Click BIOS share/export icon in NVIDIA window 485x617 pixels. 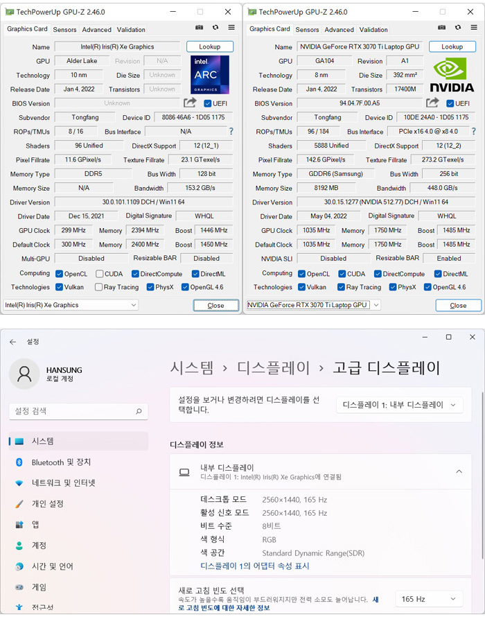(x=432, y=103)
